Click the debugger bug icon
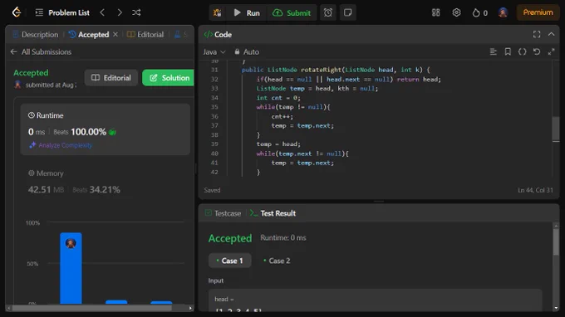Screen dimensions: 565x317 (x=218, y=13)
